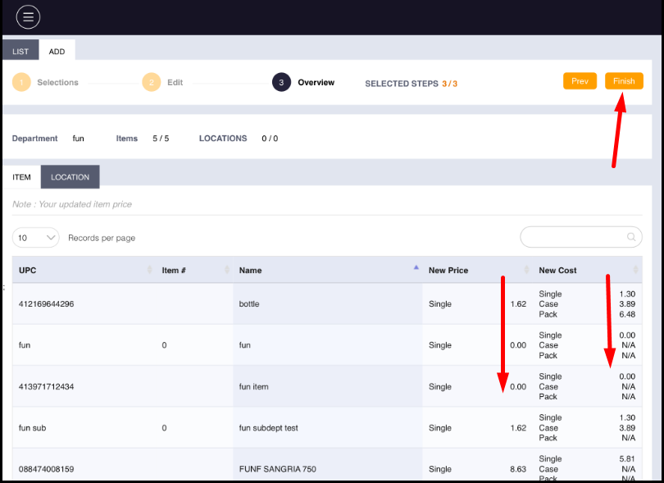Click in the table search field
Screen dimensions: 664x483
(x=574, y=238)
